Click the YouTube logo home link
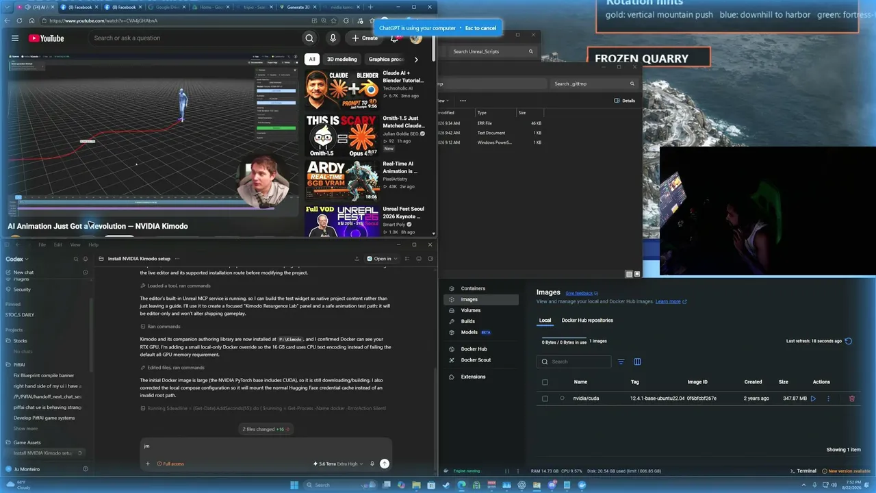Image resolution: width=876 pixels, height=493 pixels. [x=47, y=38]
